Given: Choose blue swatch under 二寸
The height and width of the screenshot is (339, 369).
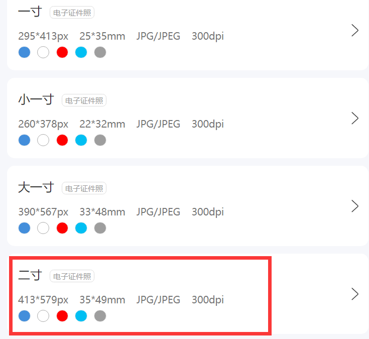Looking at the screenshot, I should click(24, 316).
